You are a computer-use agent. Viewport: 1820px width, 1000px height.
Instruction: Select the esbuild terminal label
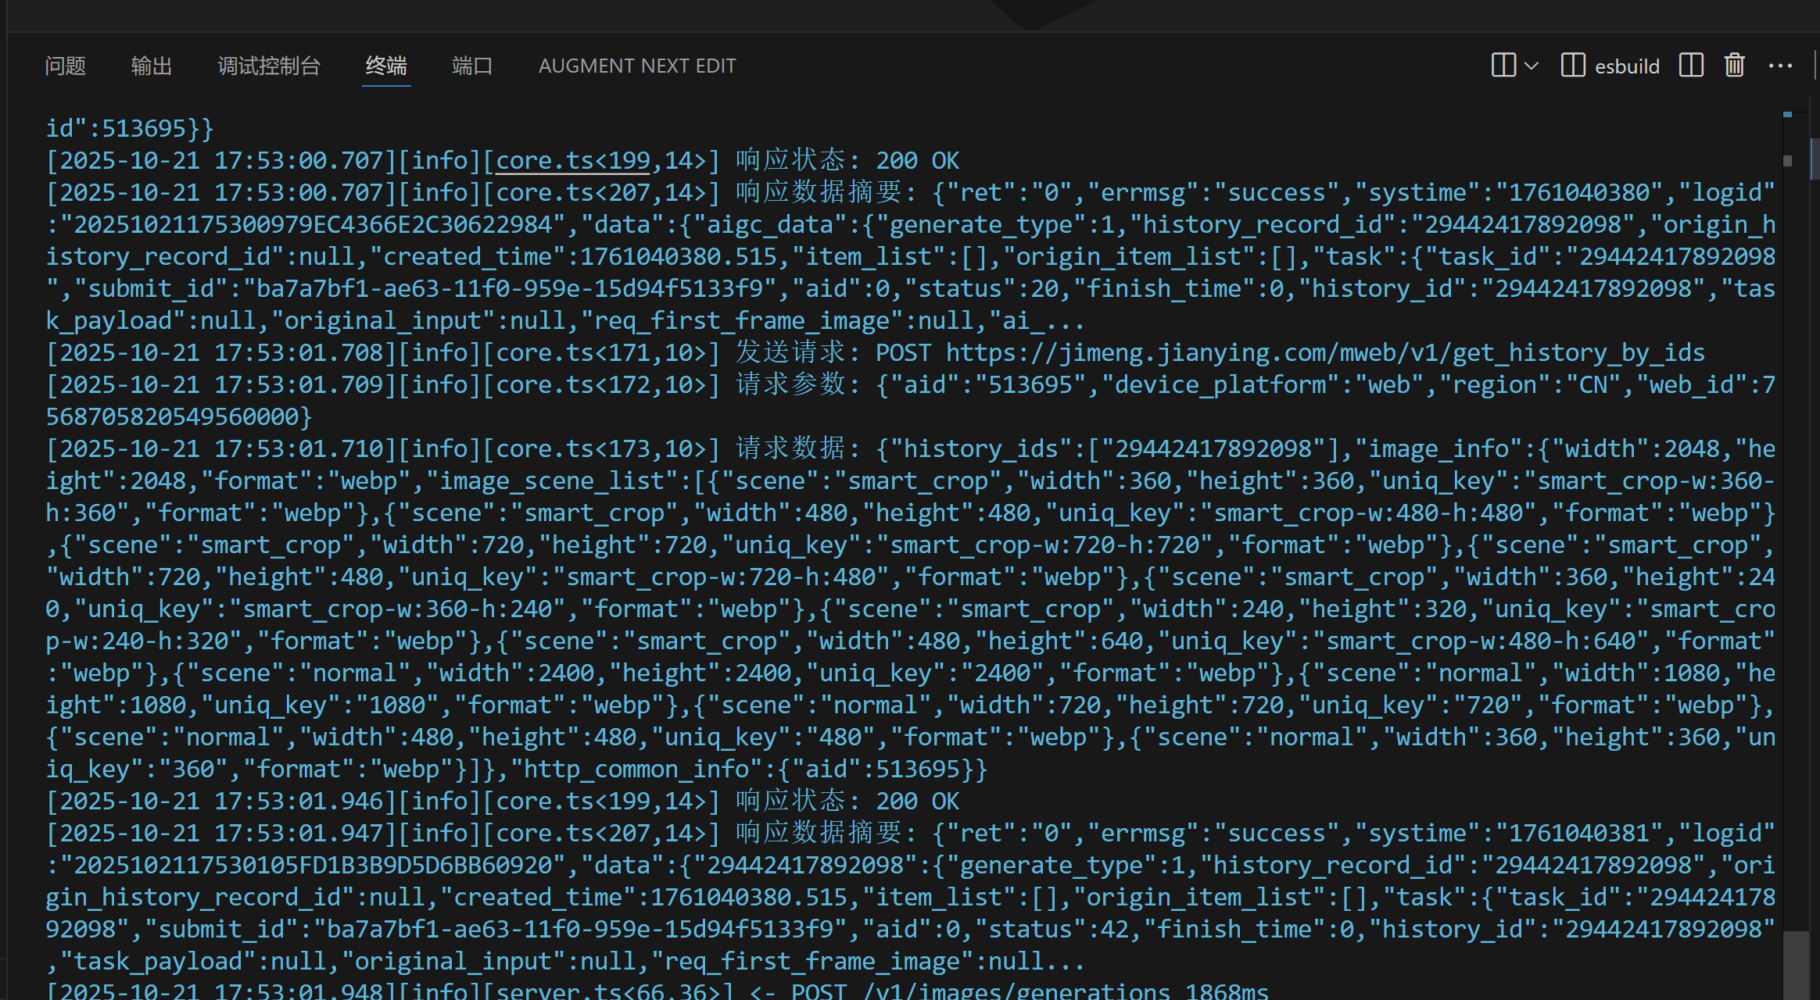click(1627, 66)
